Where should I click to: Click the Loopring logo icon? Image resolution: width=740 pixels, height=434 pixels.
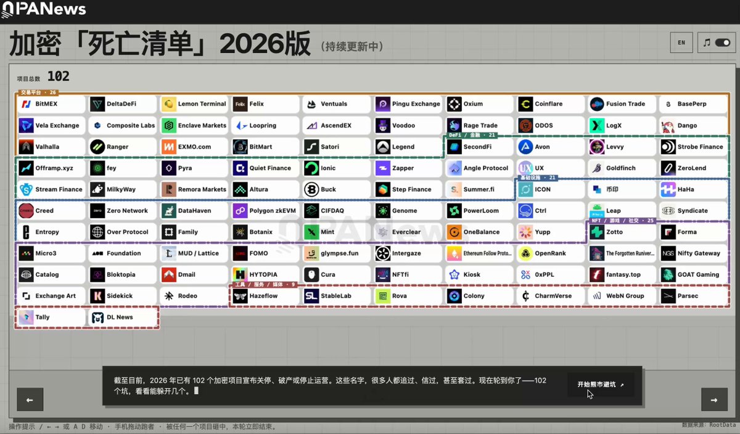pos(240,126)
